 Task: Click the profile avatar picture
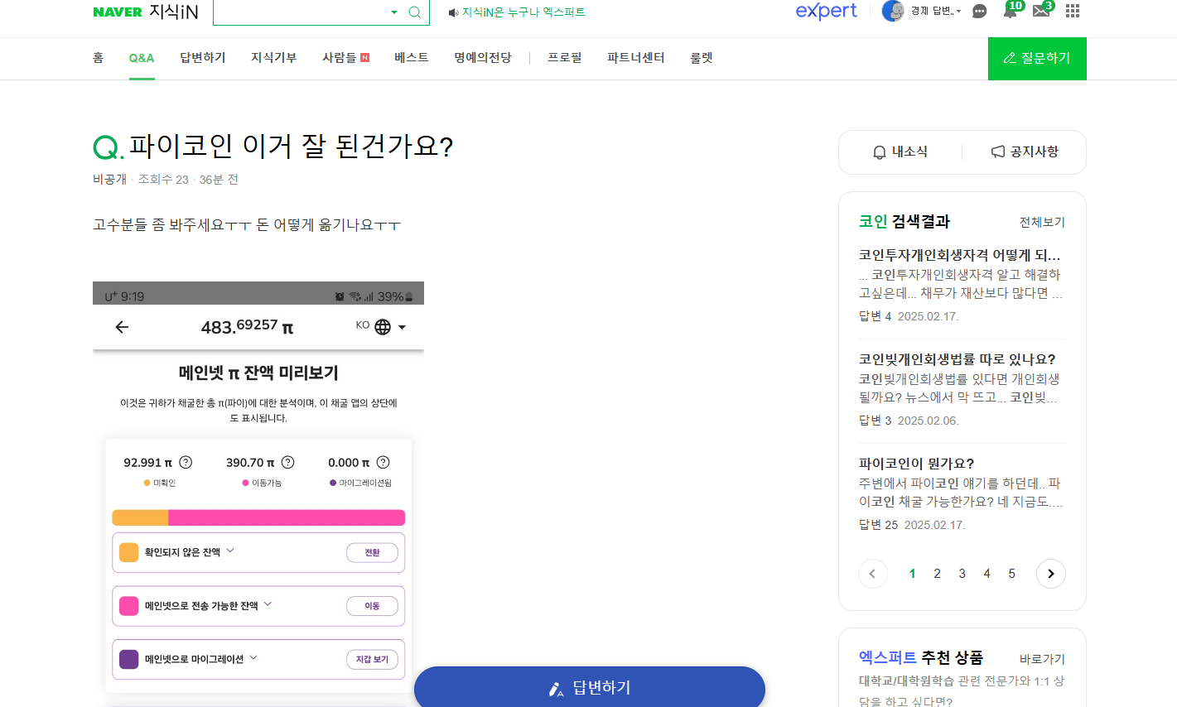[x=893, y=12]
